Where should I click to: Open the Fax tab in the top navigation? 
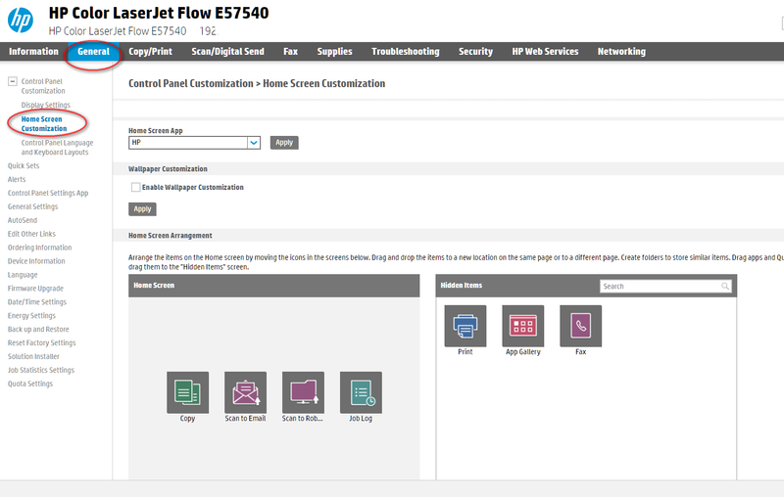click(290, 52)
